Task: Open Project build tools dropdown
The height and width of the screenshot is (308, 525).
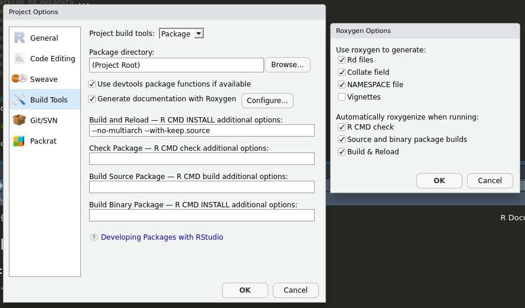Action: point(182,34)
